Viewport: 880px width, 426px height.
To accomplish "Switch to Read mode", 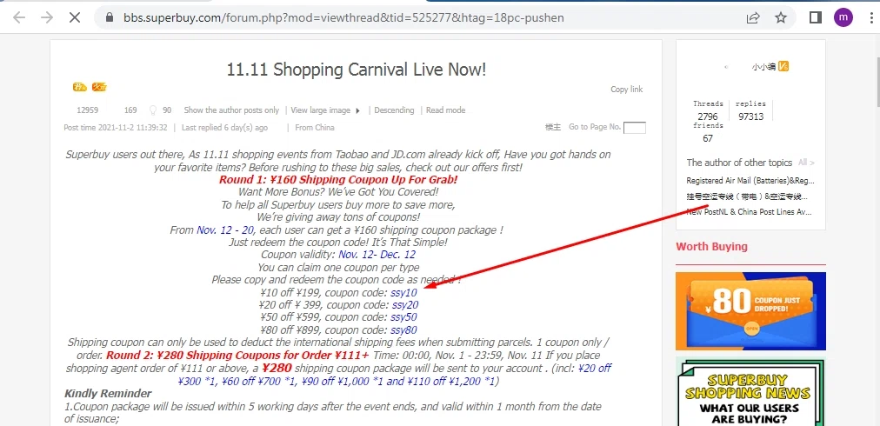I will (x=445, y=110).
